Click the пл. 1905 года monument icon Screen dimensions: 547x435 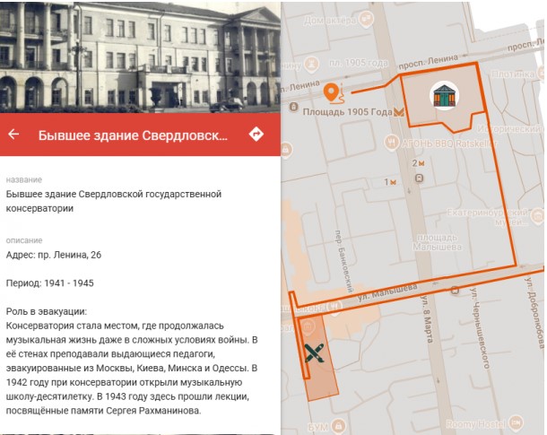coord(313,65)
